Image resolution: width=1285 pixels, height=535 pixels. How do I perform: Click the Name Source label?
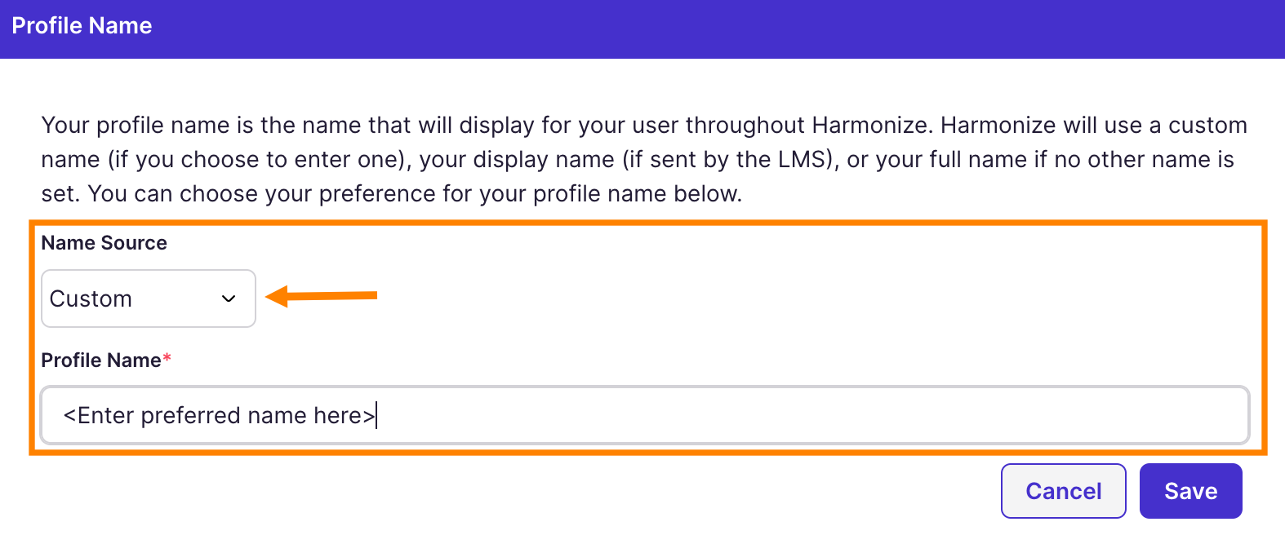[x=104, y=242]
